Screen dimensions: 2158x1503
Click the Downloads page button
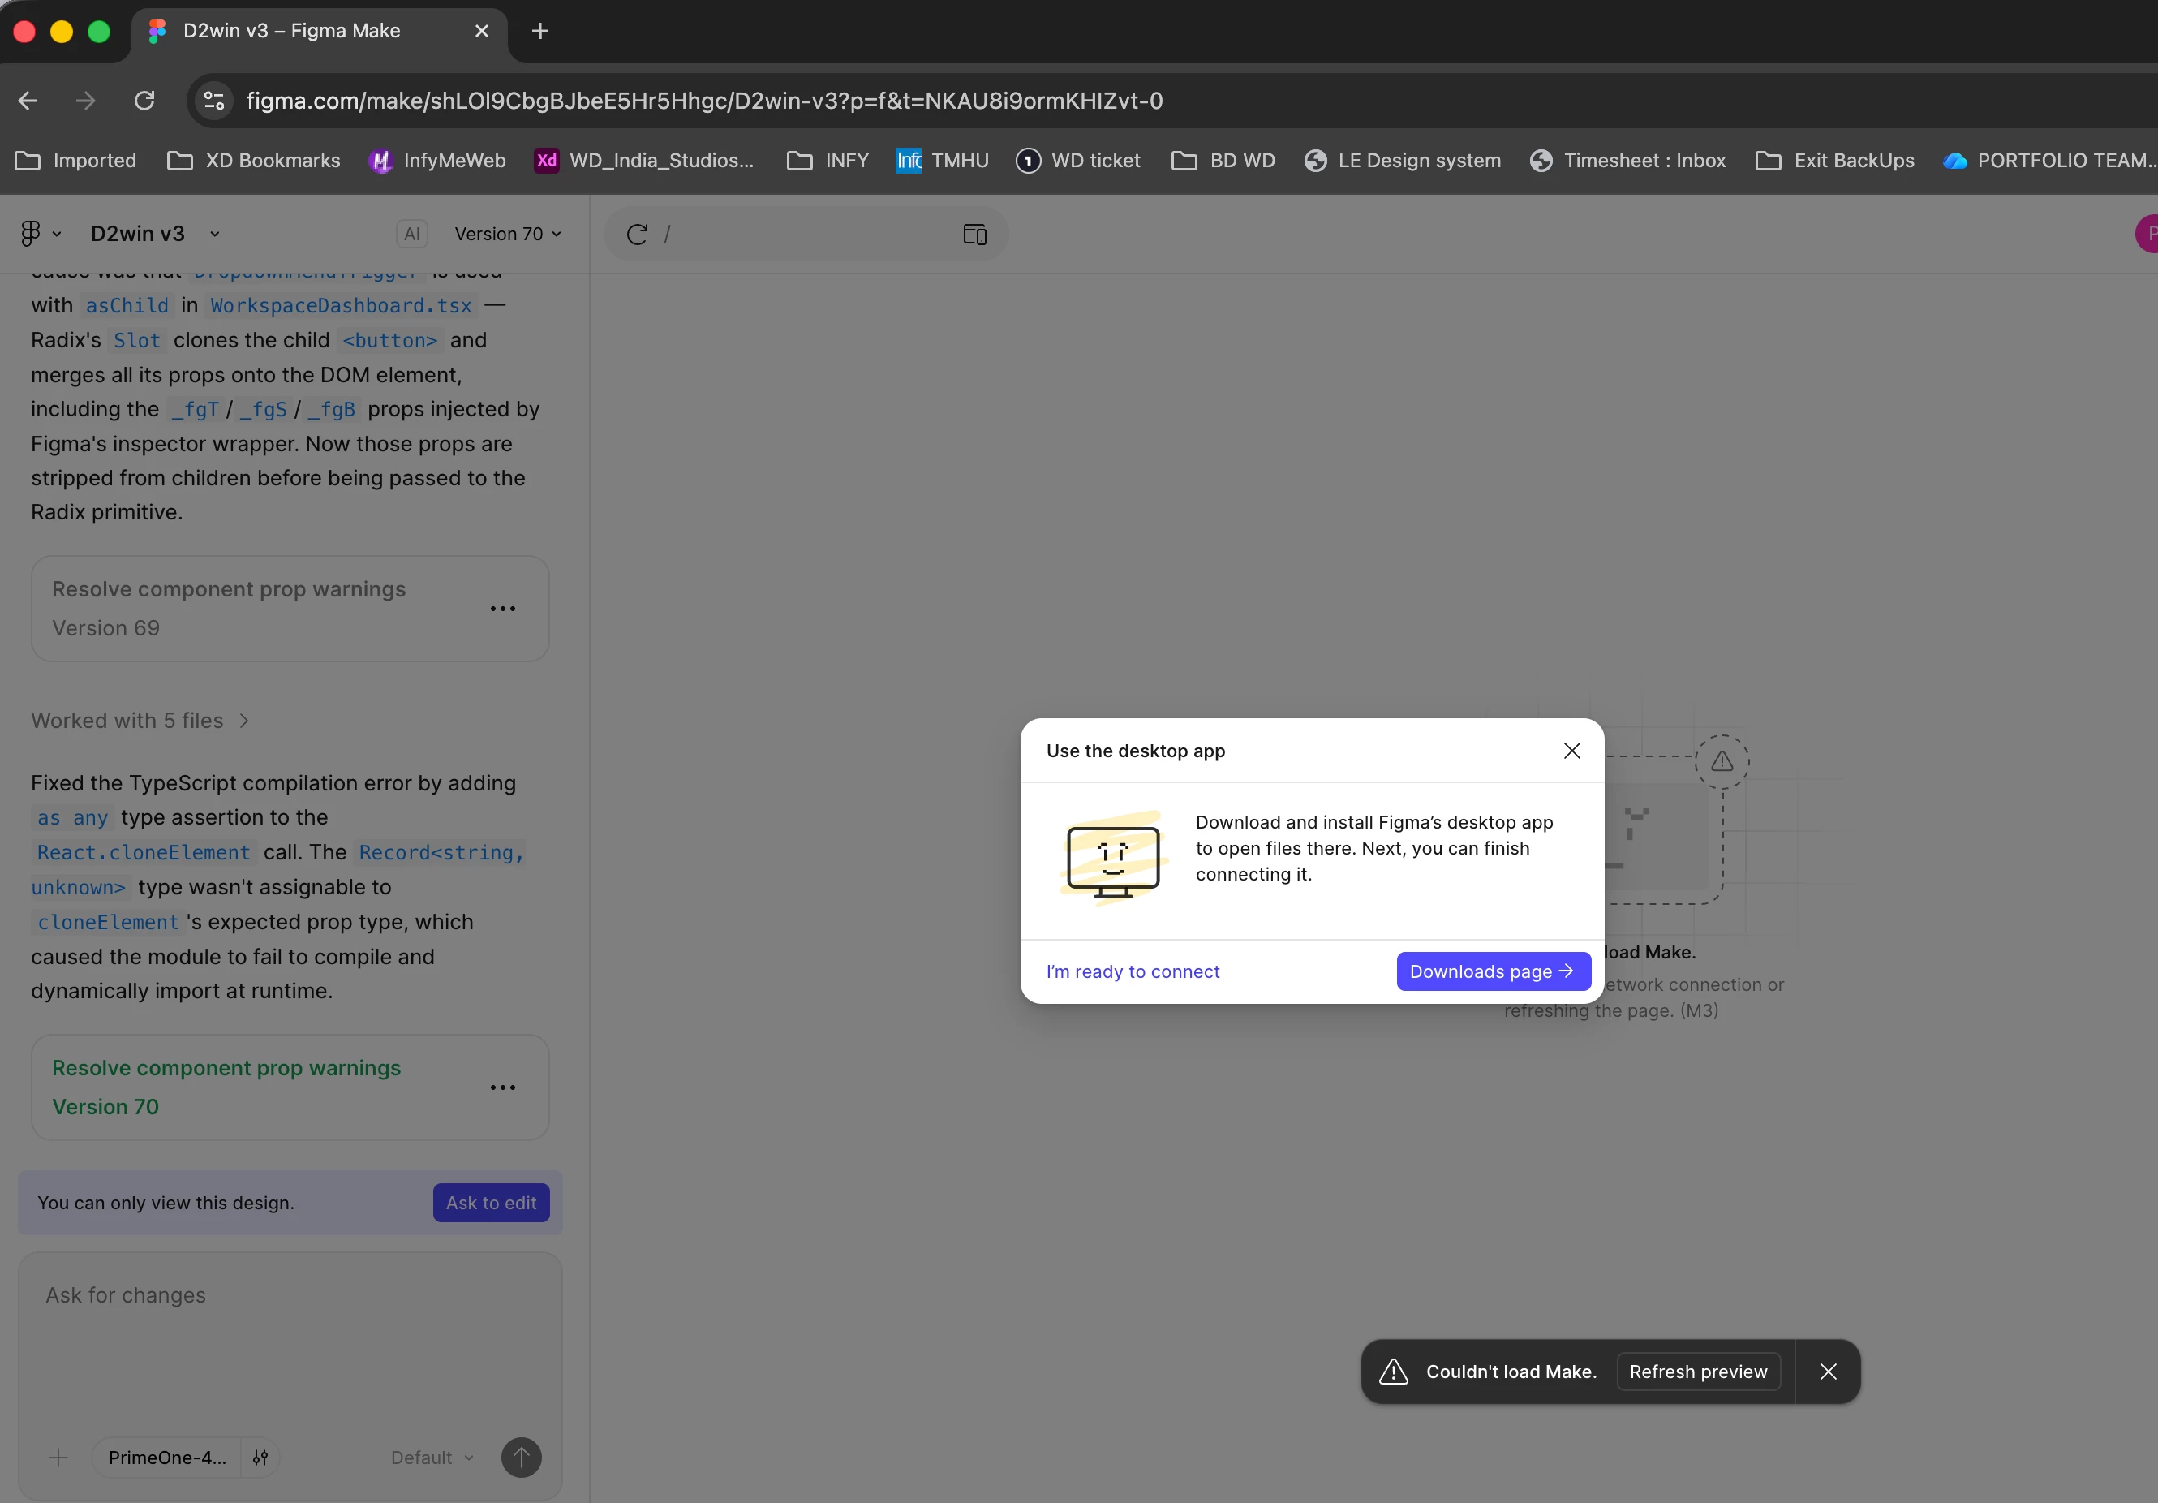pos(1493,971)
